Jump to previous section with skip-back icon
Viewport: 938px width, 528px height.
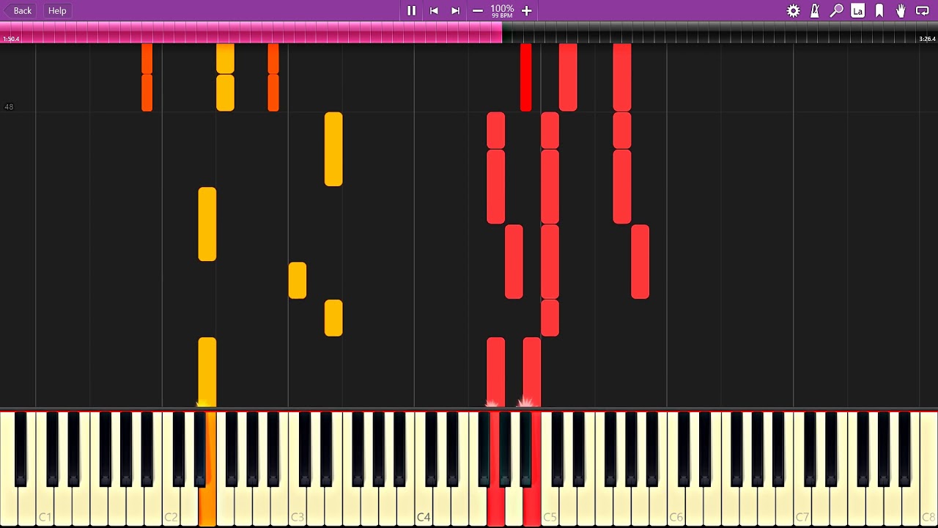click(434, 10)
